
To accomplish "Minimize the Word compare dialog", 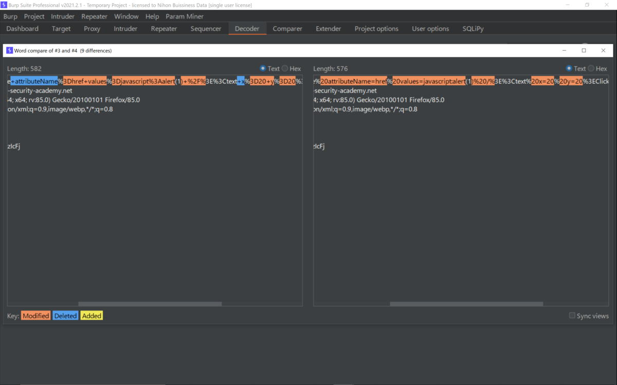I will point(564,50).
